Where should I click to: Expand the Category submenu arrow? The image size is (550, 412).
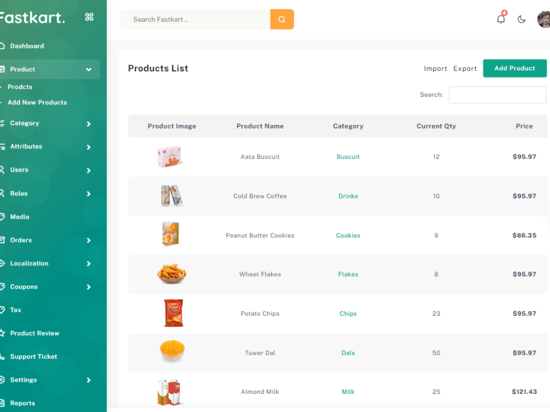point(89,124)
